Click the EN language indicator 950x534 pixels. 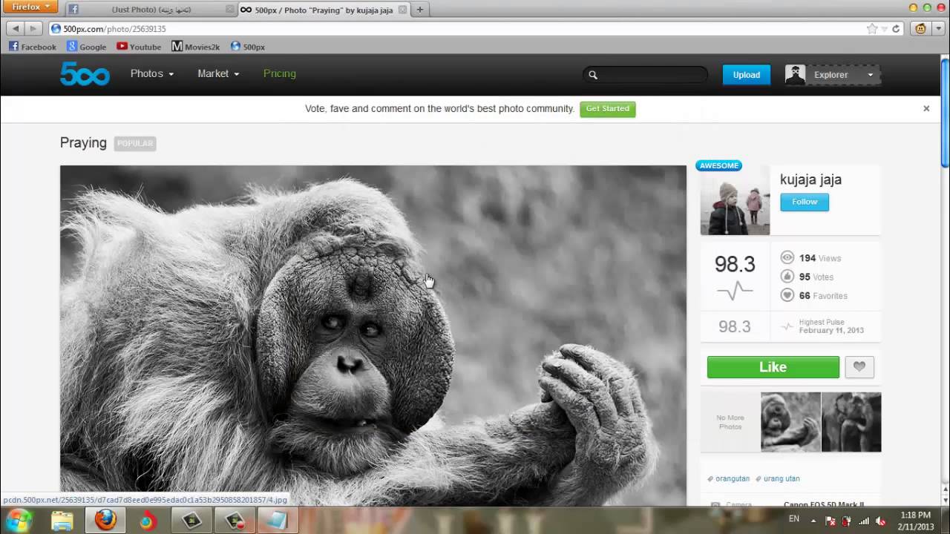794,519
